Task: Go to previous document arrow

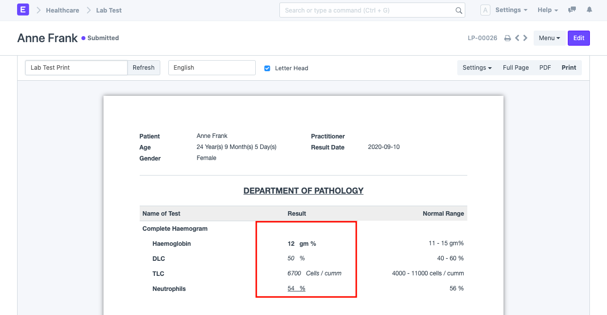Action: click(x=517, y=38)
